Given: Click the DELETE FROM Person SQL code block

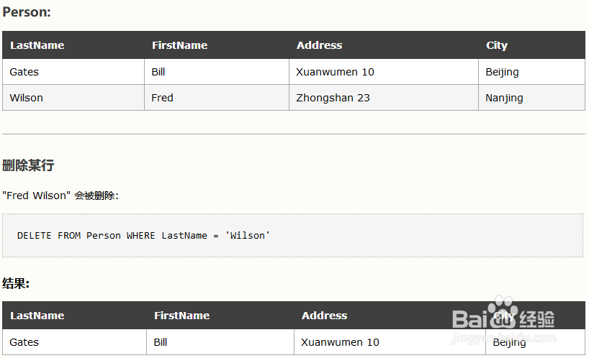Looking at the screenshot, I should pyautogui.click(x=143, y=235).
